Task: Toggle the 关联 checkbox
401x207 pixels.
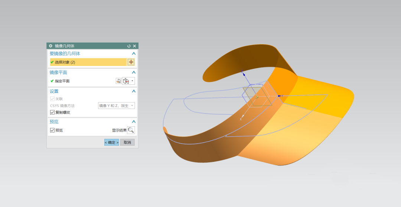Action: click(52, 99)
